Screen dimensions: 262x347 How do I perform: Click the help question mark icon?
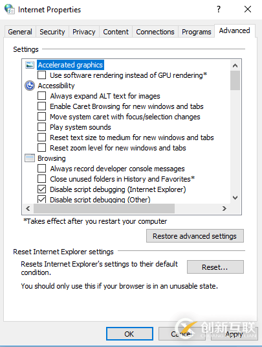(x=219, y=9)
